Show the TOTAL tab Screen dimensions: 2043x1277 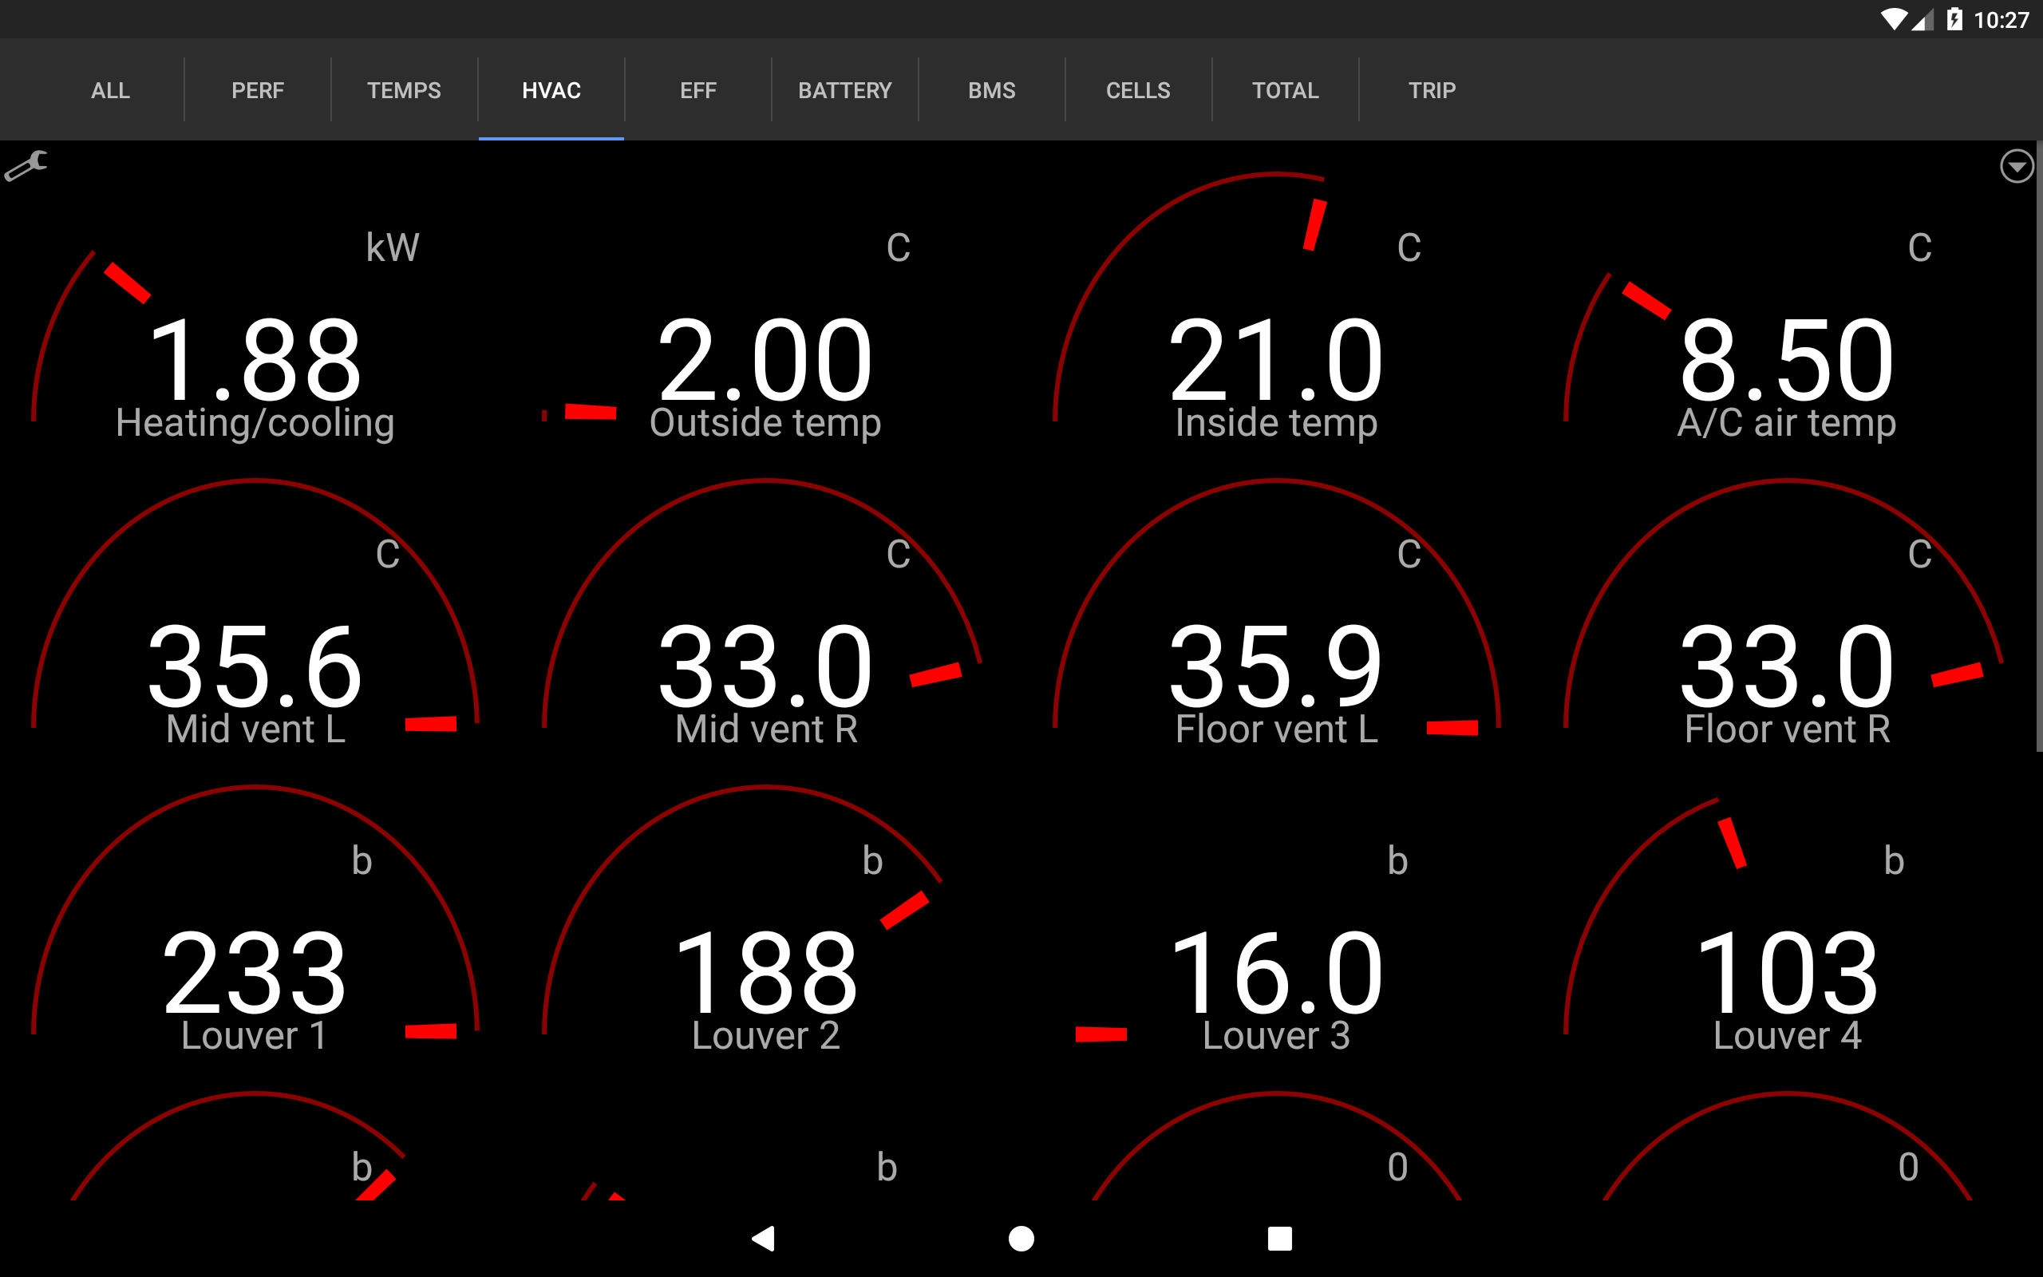[1286, 90]
